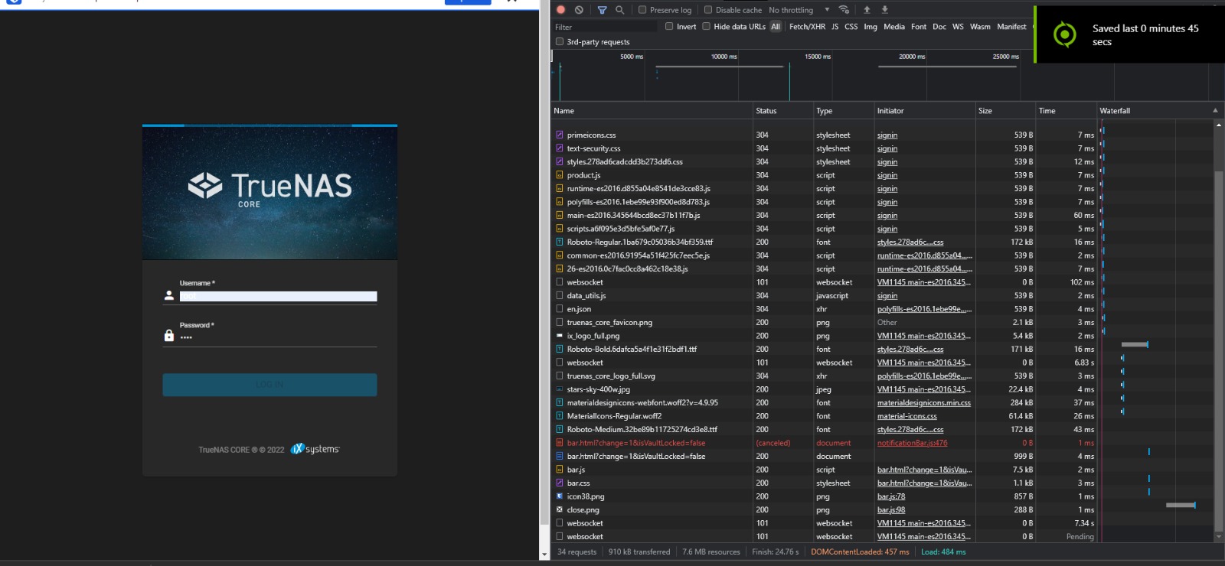Stop recording network log
Screen dimensions: 1225x566
click(560, 10)
